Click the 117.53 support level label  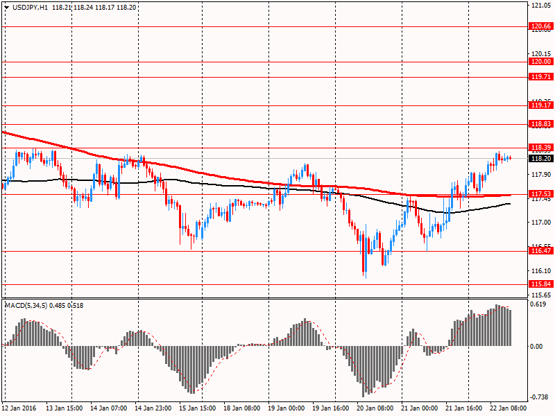(540, 194)
